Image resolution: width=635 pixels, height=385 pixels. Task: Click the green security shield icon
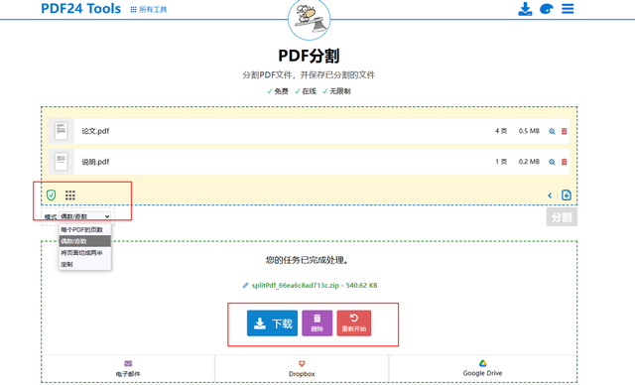(51, 195)
